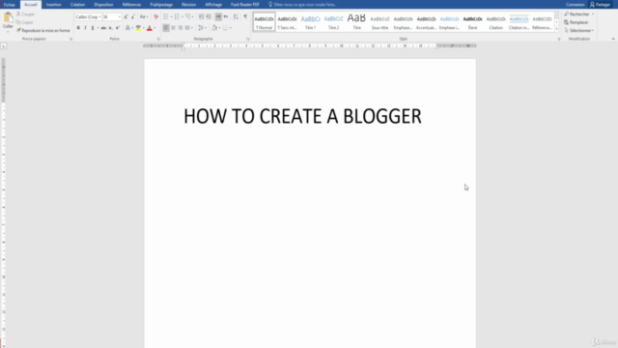Viewport: 618px width, 348px height.
Task: Click the Remplacer icon
Action: click(567, 22)
